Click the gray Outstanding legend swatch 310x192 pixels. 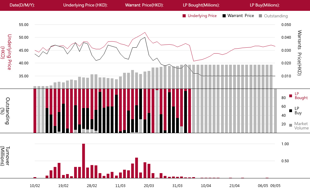click(x=260, y=16)
